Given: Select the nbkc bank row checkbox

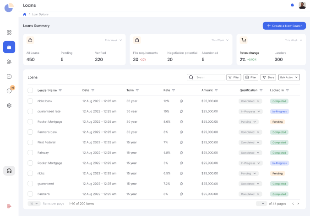Looking at the screenshot, I should click(30, 101).
